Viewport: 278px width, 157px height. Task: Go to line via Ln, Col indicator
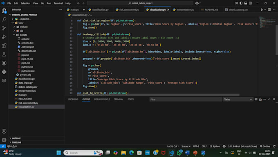173,146
